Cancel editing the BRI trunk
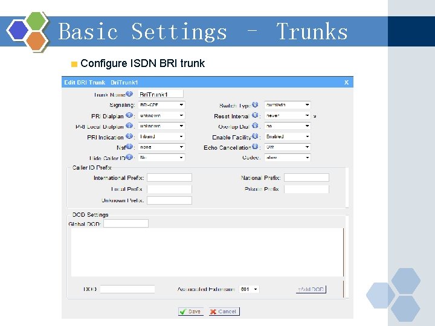 pyautogui.click(x=224, y=312)
